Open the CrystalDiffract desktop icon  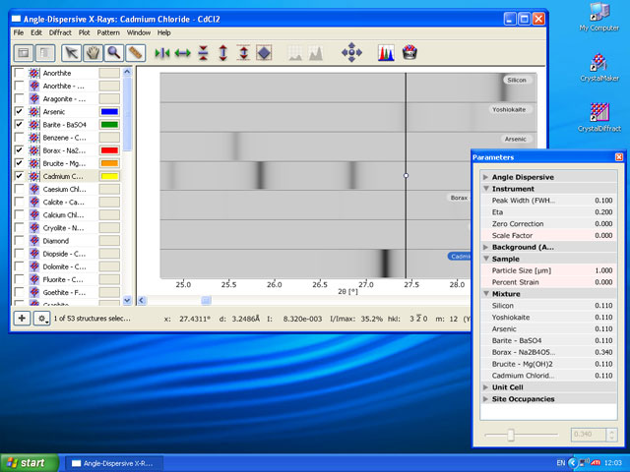tap(599, 117)
